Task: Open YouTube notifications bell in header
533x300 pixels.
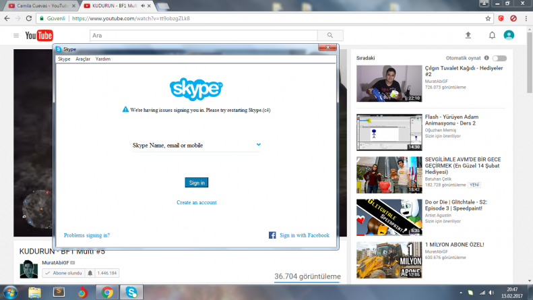Action: click(x=492, y=35)
